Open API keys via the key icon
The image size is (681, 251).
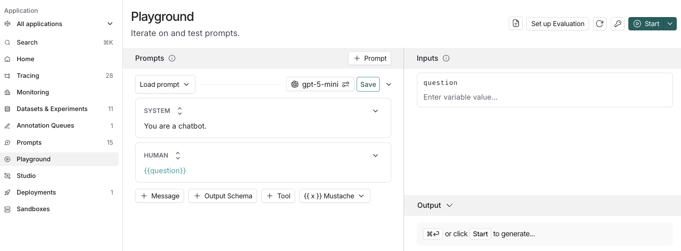point(617,24)
